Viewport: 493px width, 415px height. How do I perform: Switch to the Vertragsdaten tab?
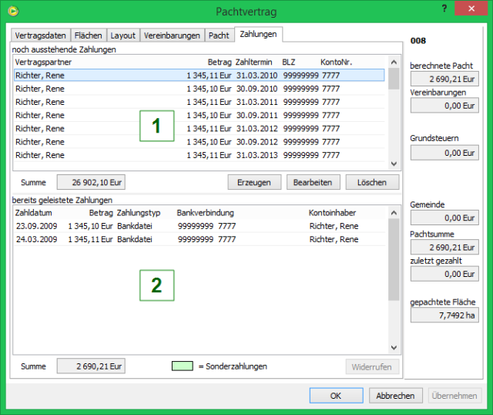[41, 35]
